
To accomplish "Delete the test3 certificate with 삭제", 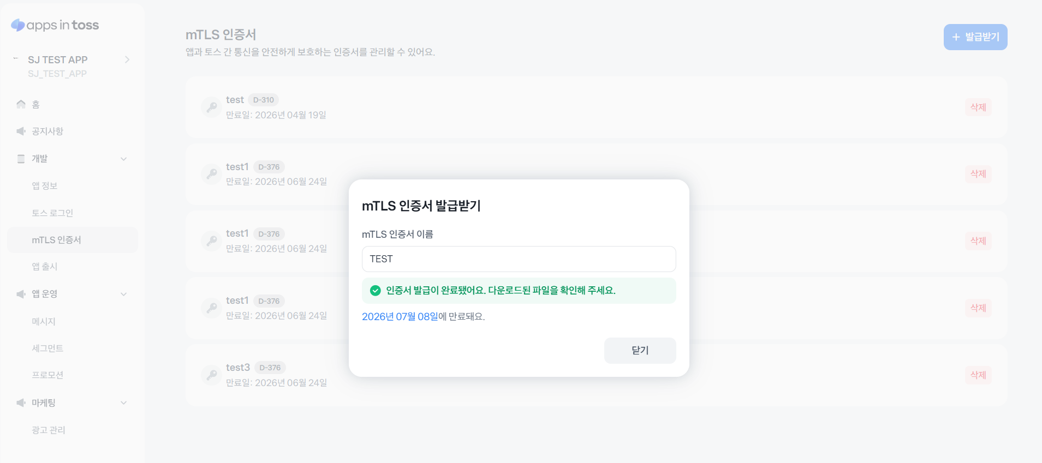I will 978,375.
